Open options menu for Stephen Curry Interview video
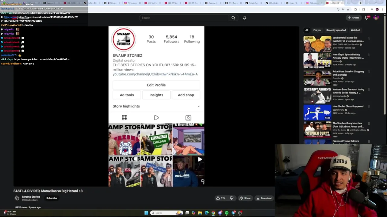This screenshot has height=217, width=387. pos(369,124)
